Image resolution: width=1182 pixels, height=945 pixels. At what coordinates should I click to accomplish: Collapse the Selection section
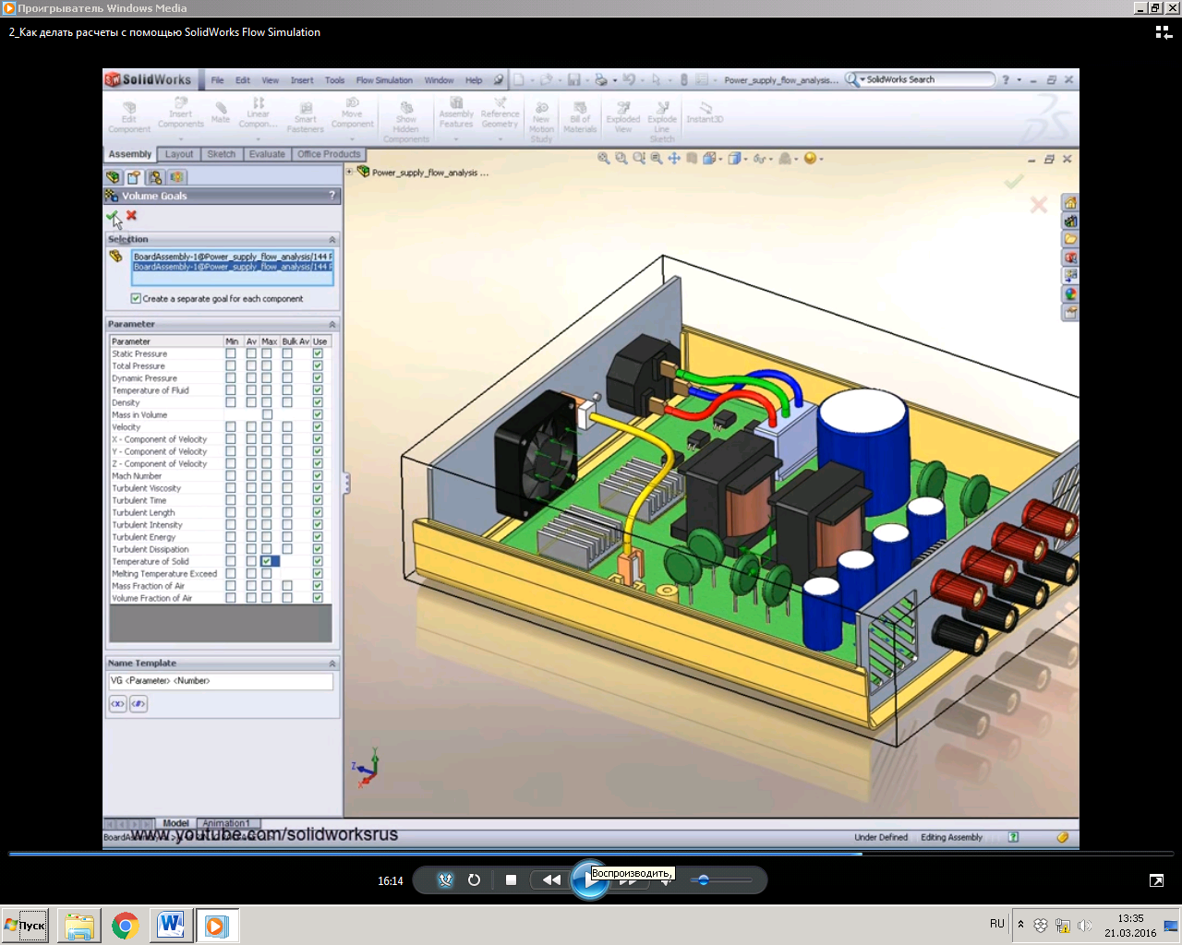tap(332, 240)
